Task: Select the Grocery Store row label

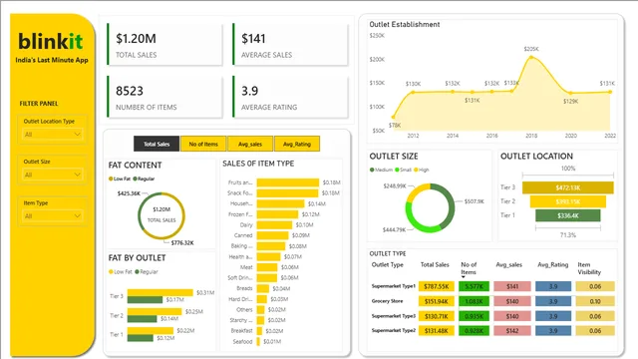Action: tap(387, 301)
